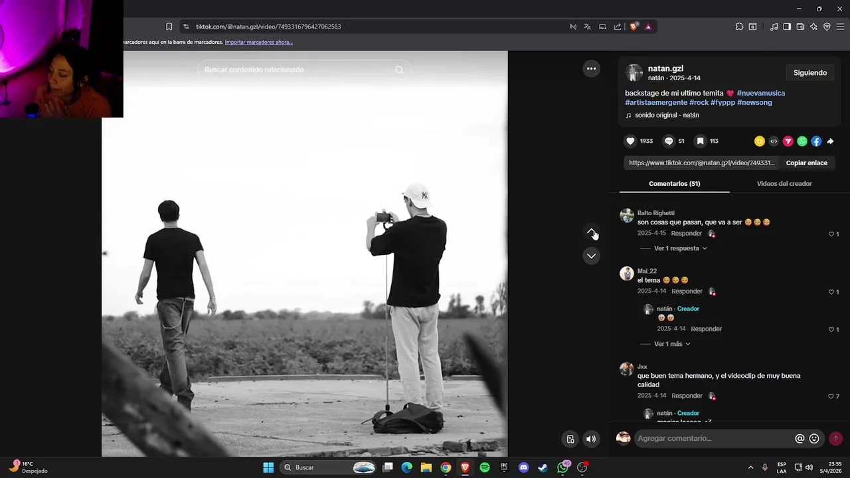
Task: Open Brave Wallet icon
Action: point(800,27)
